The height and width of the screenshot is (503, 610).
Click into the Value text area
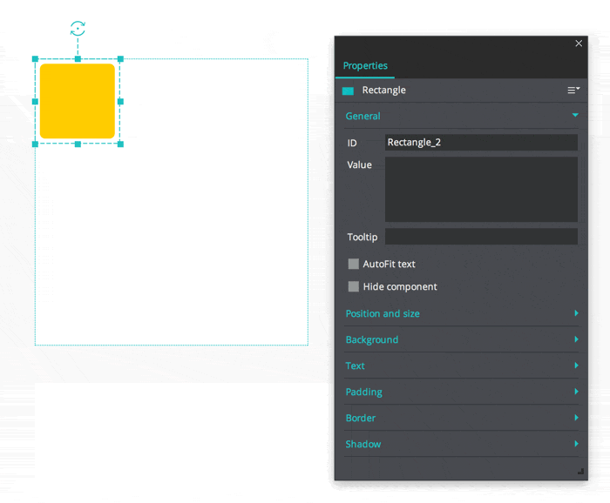click(481, 189)
